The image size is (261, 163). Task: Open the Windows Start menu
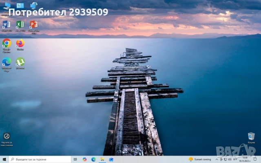(4, 159)
